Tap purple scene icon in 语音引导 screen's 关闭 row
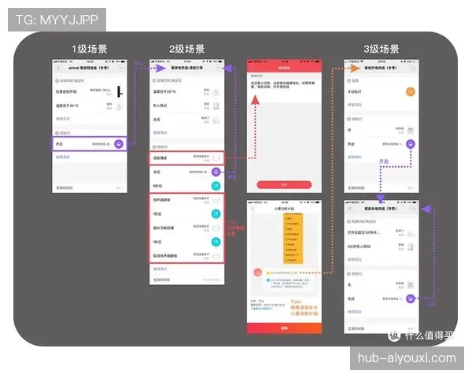The image size is (472, 378). coord(216,172)
